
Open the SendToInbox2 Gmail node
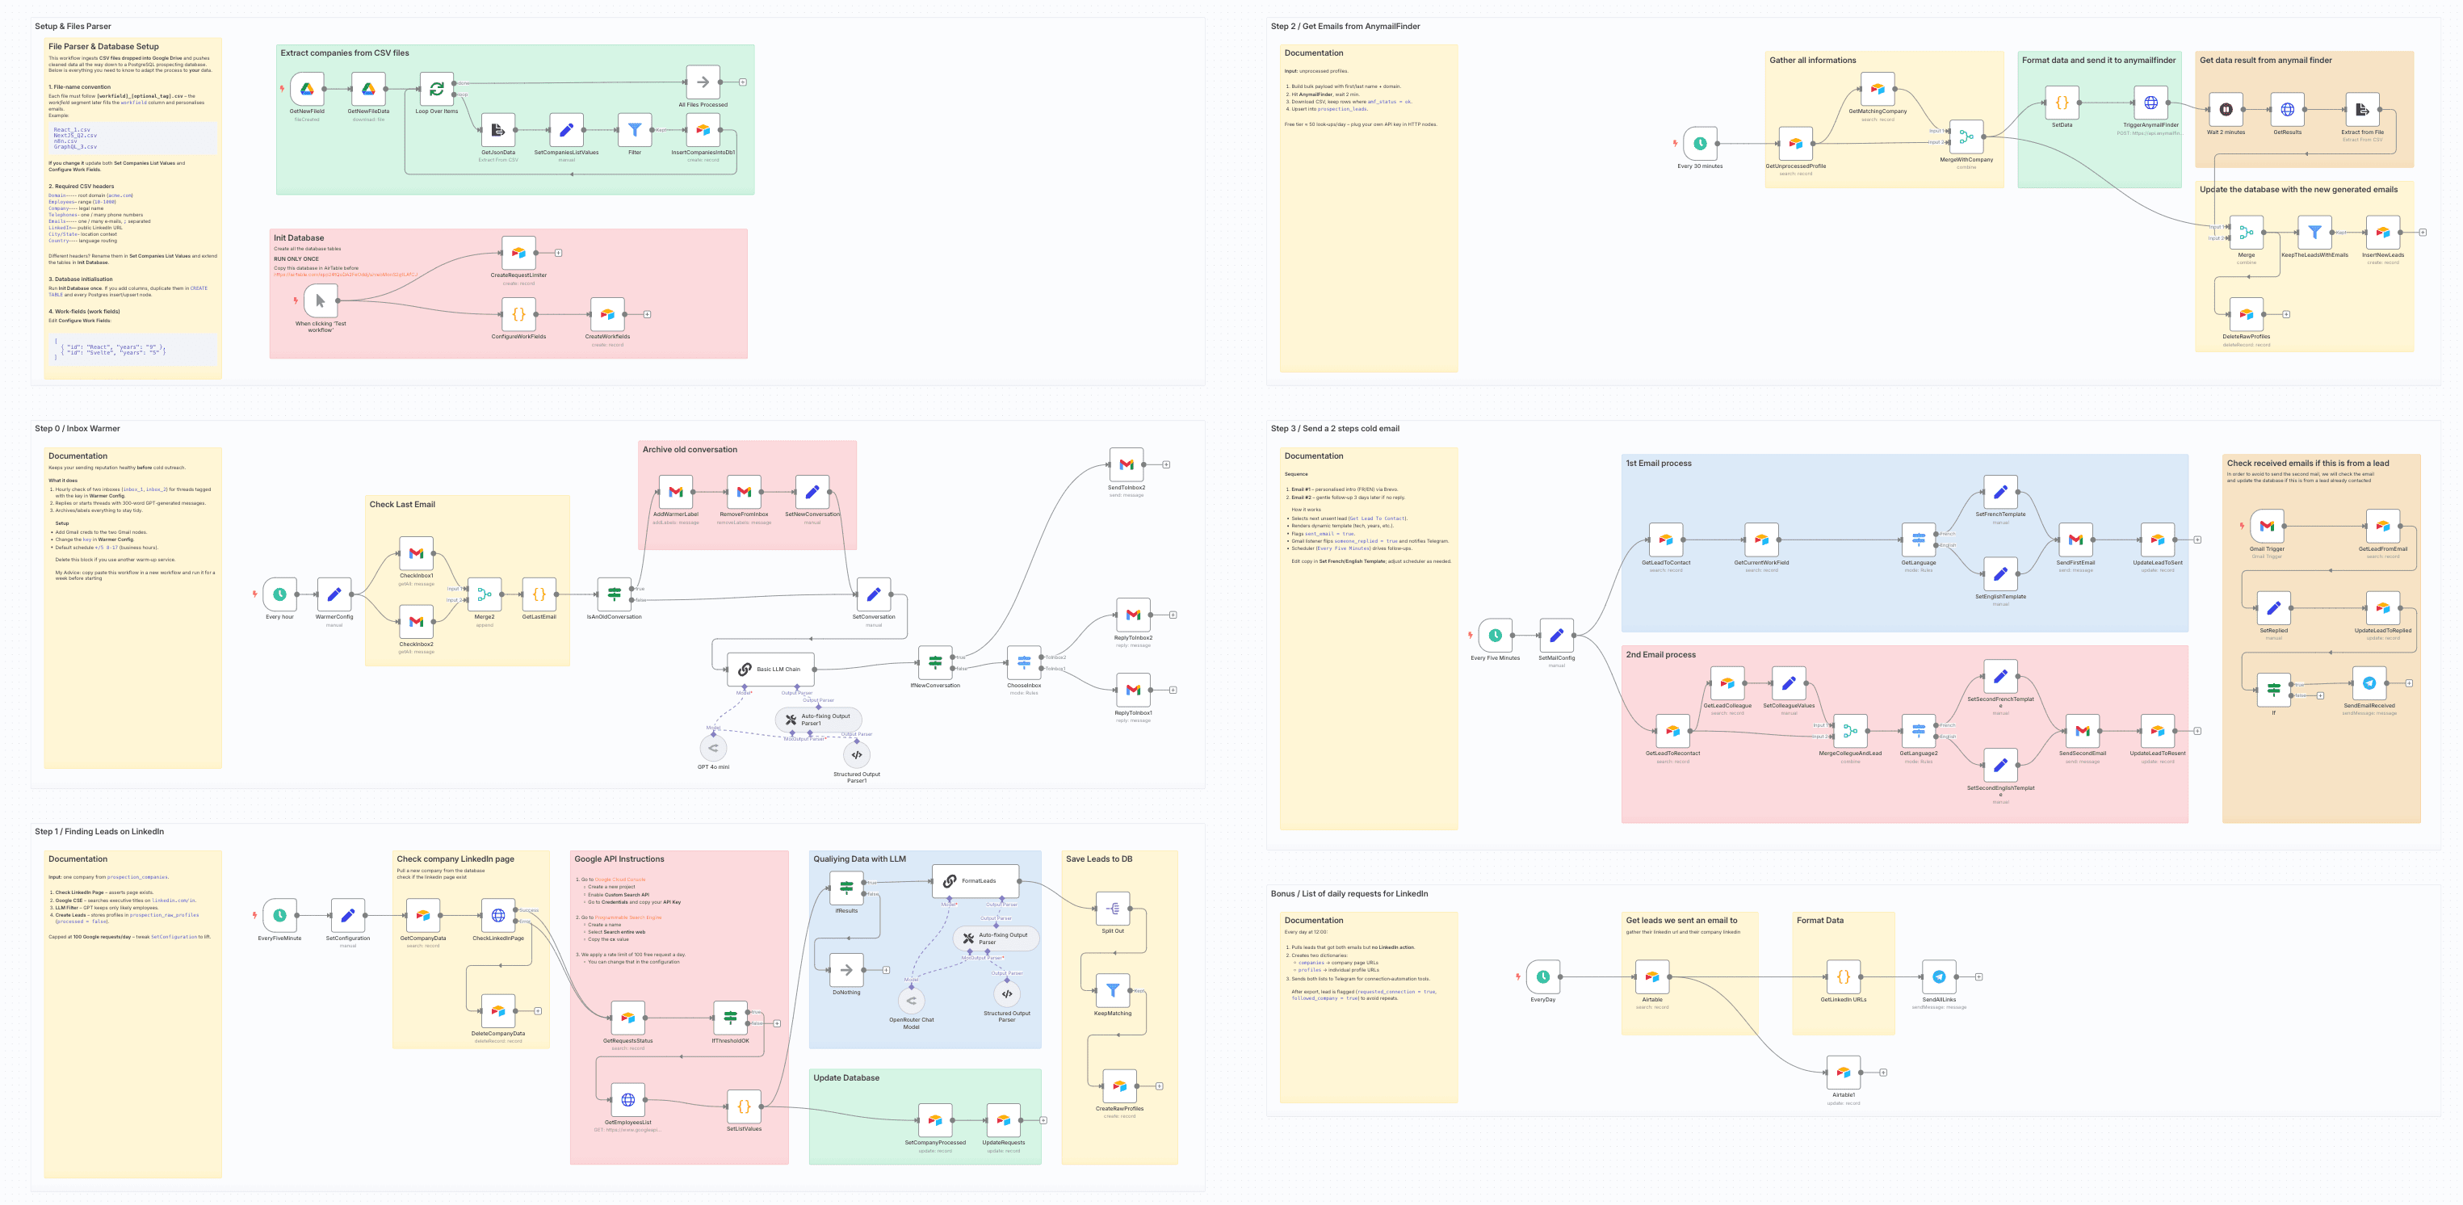click(1127, 464)
